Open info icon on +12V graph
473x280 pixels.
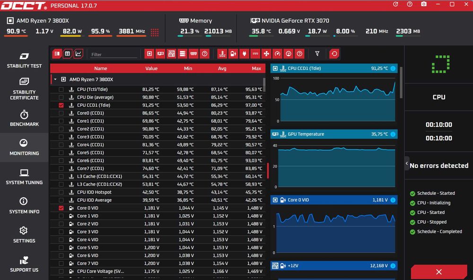click(393, 266)
